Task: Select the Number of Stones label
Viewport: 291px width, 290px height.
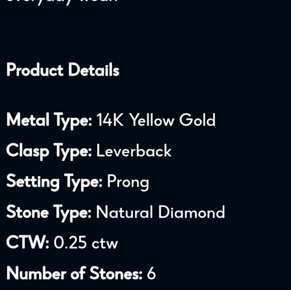Action: pos(74,273)
